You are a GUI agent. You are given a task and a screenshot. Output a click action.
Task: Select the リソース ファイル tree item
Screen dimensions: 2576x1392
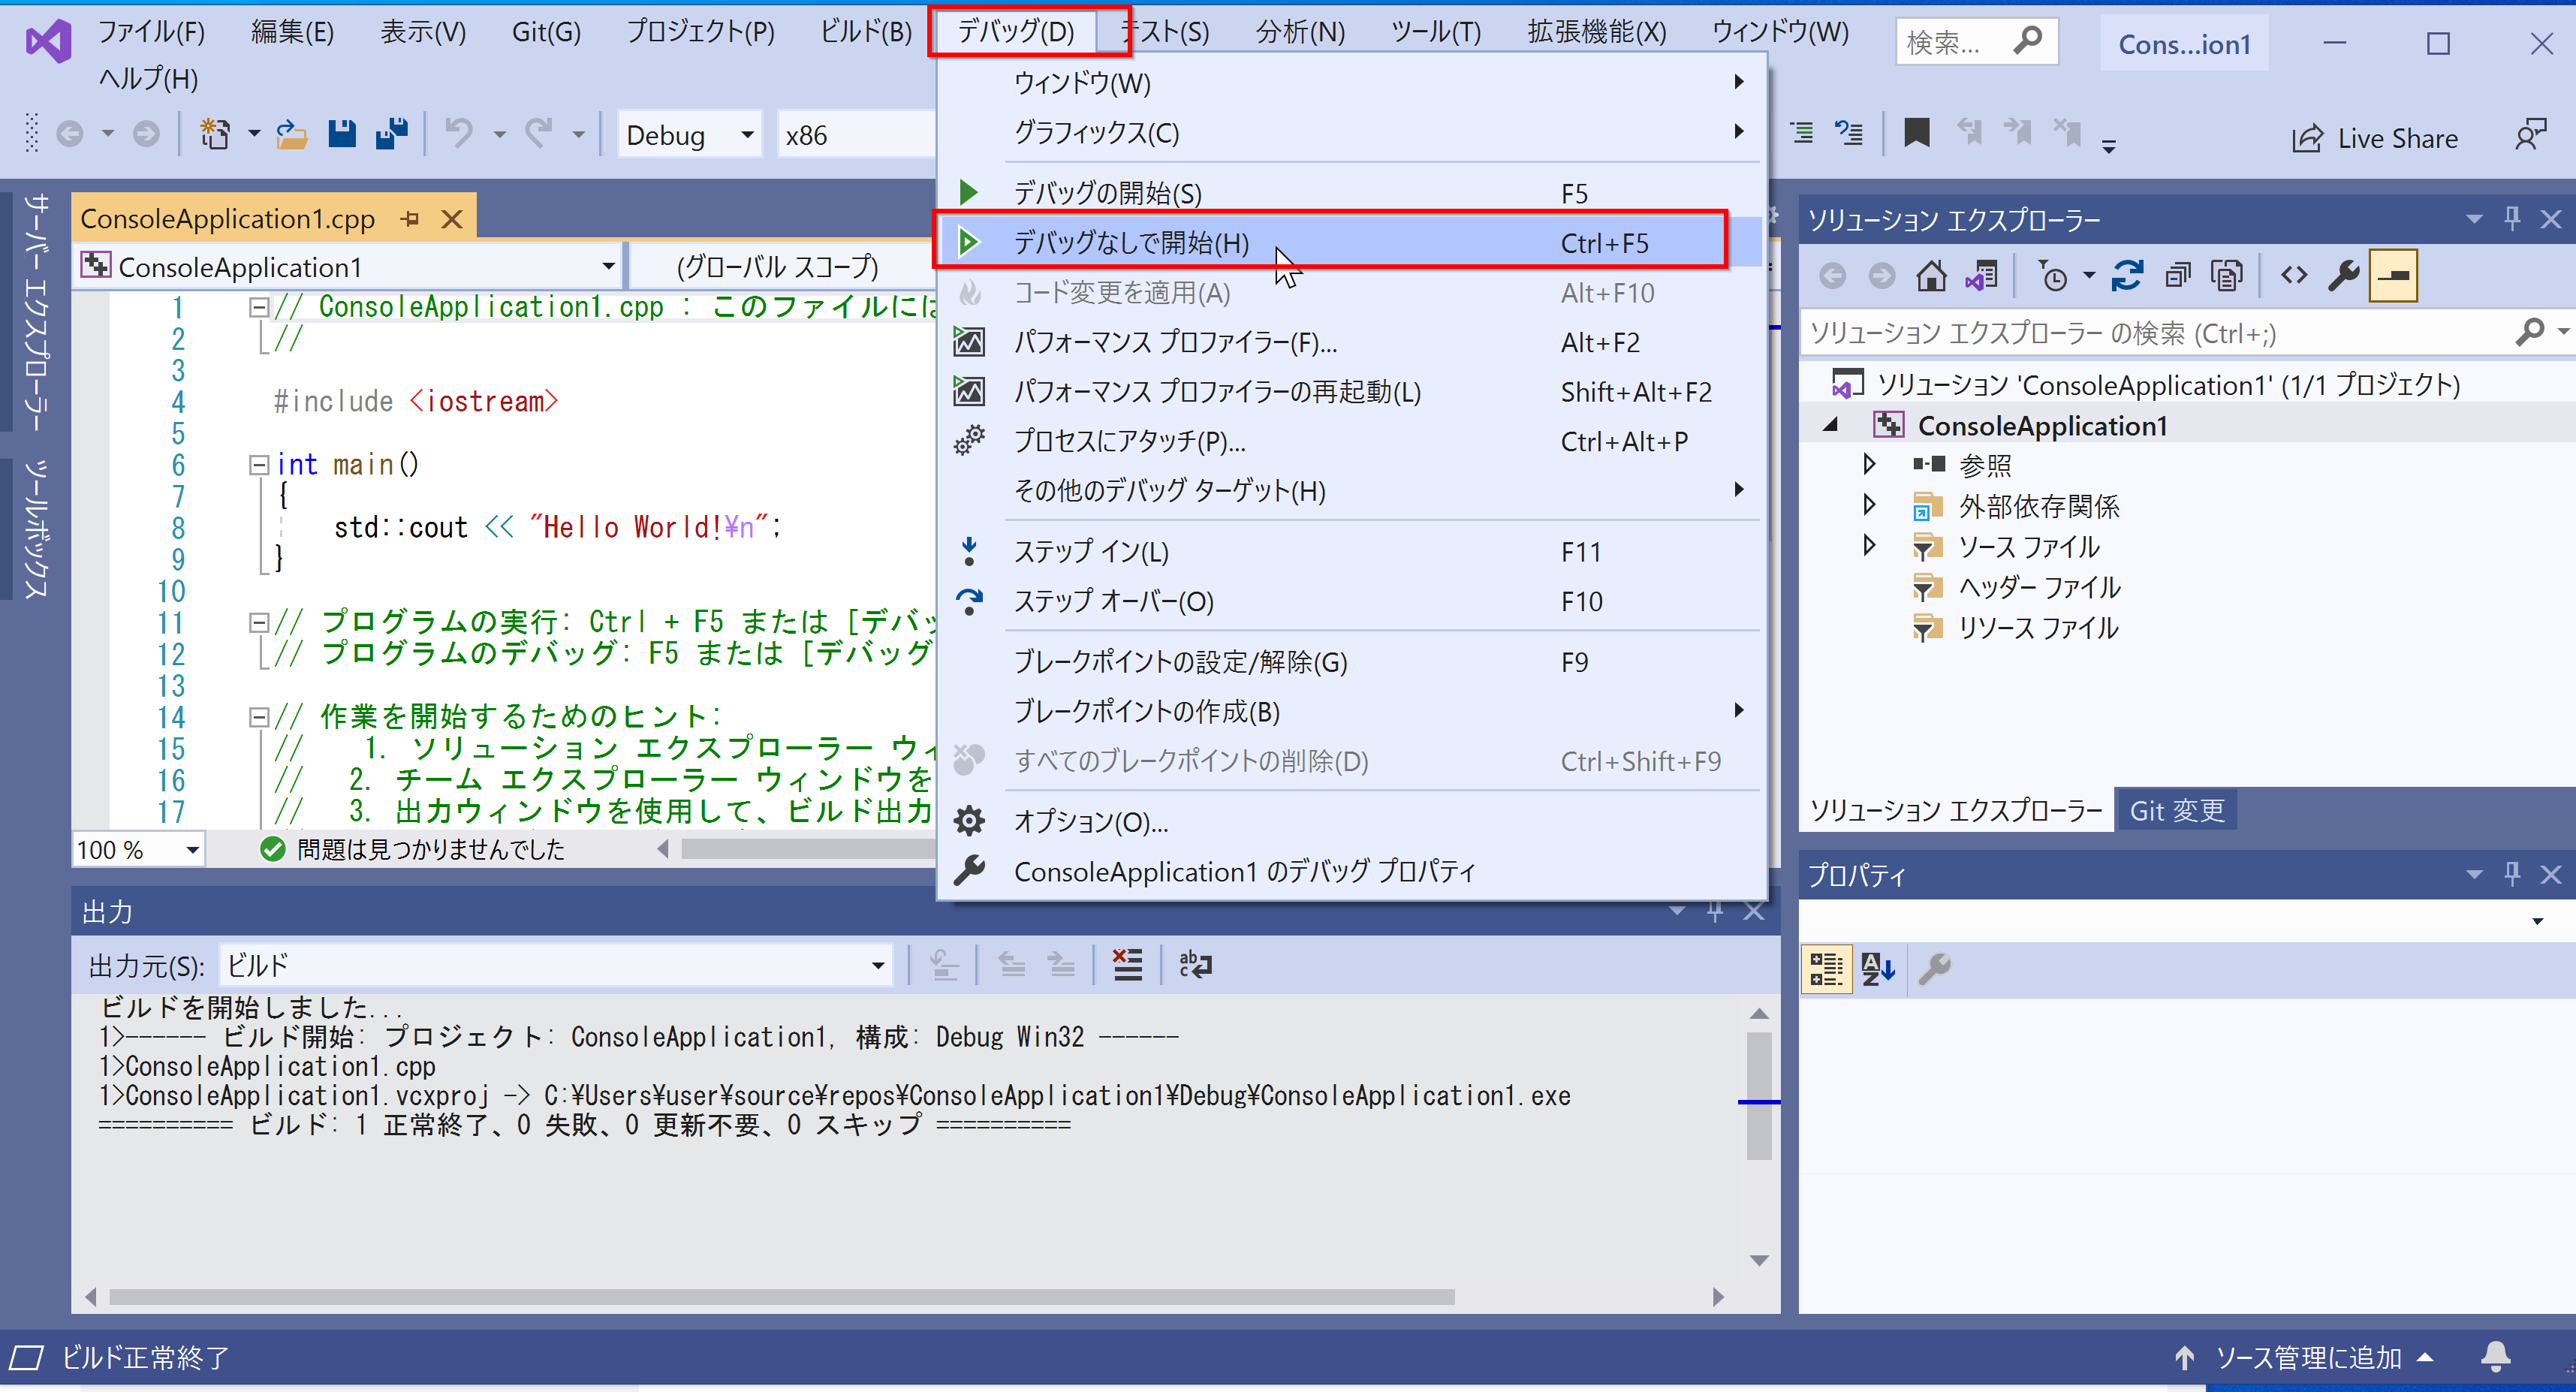point(2037,627)
